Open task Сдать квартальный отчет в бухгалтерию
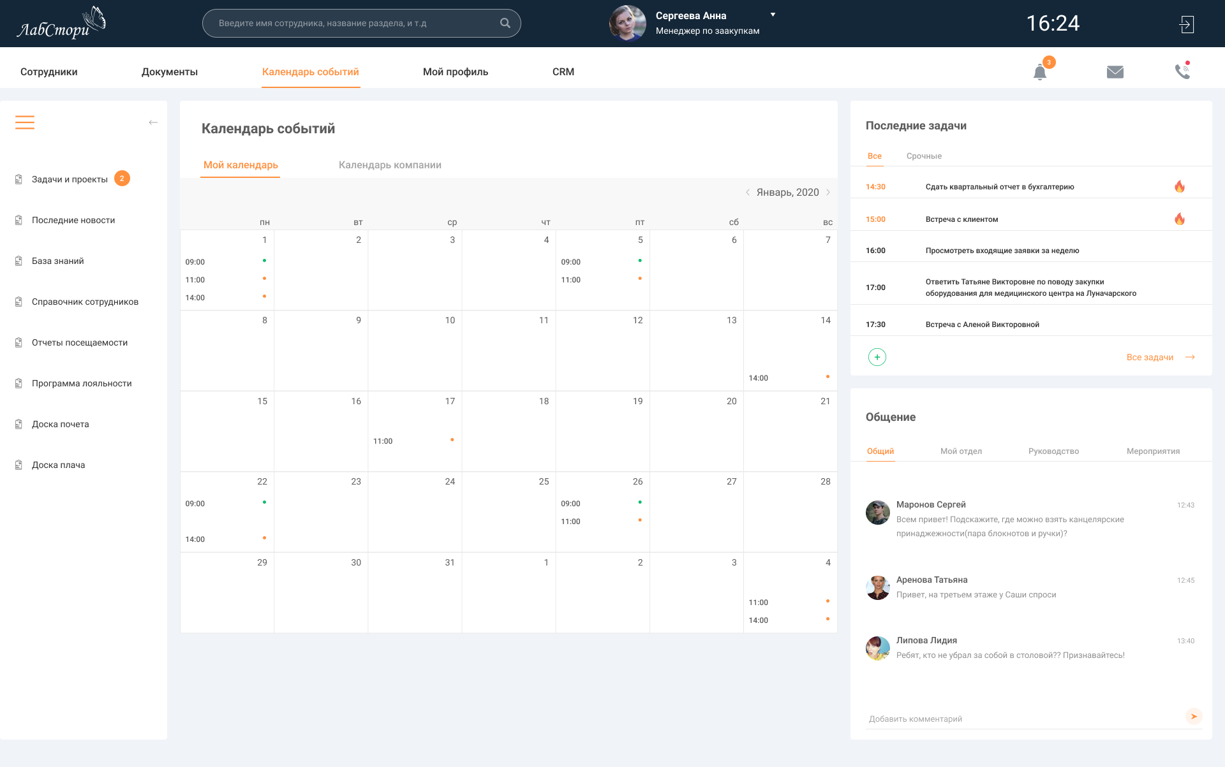This screenshot has height=767, width=1225. [1000, 187]
